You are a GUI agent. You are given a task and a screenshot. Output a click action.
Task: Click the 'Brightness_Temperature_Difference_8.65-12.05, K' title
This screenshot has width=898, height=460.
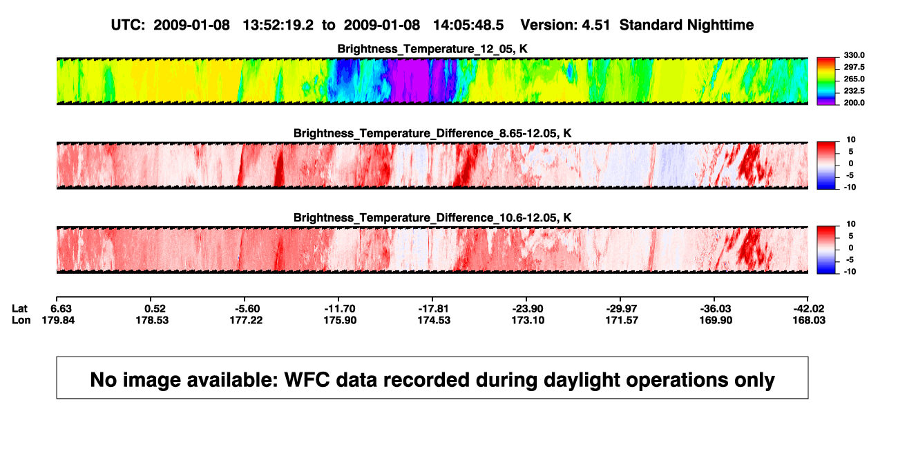433,133
